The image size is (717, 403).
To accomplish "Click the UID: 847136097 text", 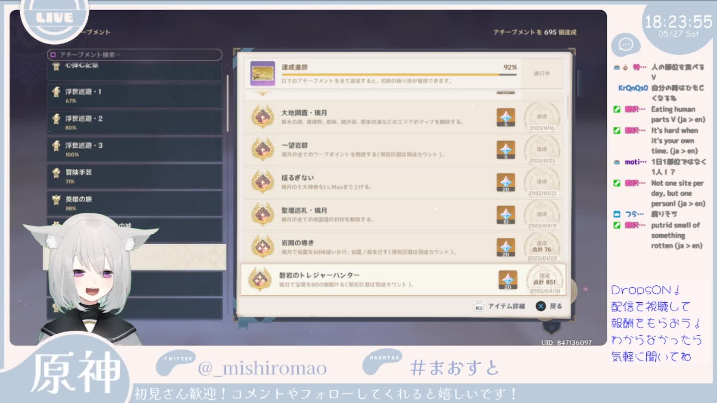I will click(566, 343).
